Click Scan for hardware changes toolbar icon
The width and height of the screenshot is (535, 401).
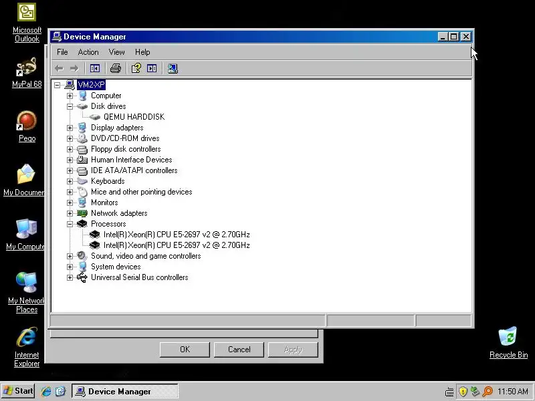pos(173,69)
